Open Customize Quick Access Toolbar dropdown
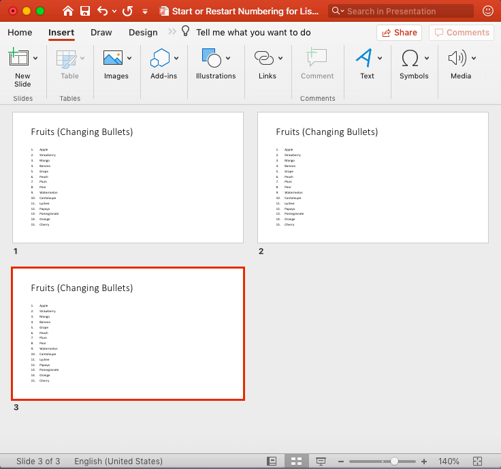The height and width of the screenshot is (469, 501). click(144, 11)
